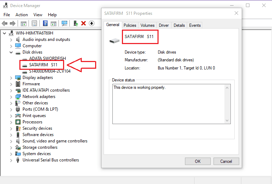Expand the Display adapters category
Image resolution: width=272 pixels, height=184 pixels.
coord(11,78)
